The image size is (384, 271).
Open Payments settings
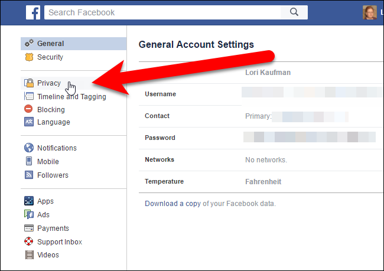point(53,228)
